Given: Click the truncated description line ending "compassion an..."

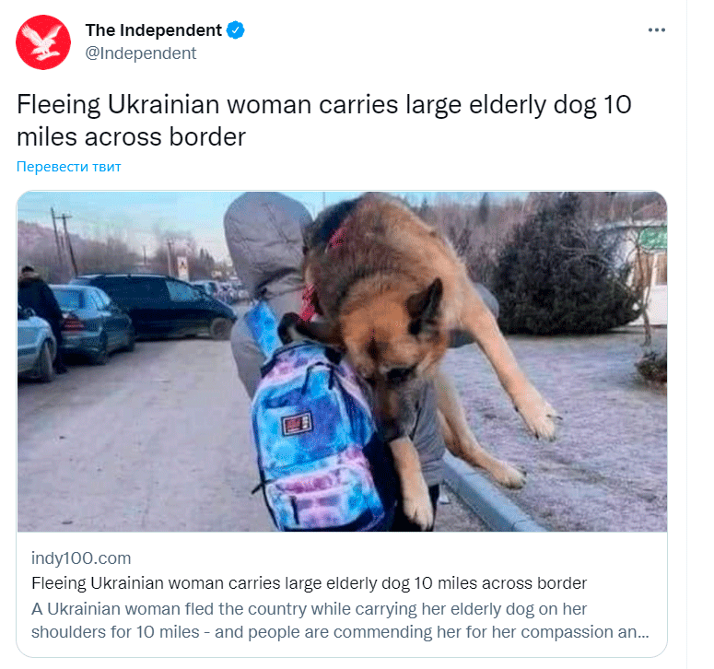Looking at the screenshot, I should tap(340, 632).
